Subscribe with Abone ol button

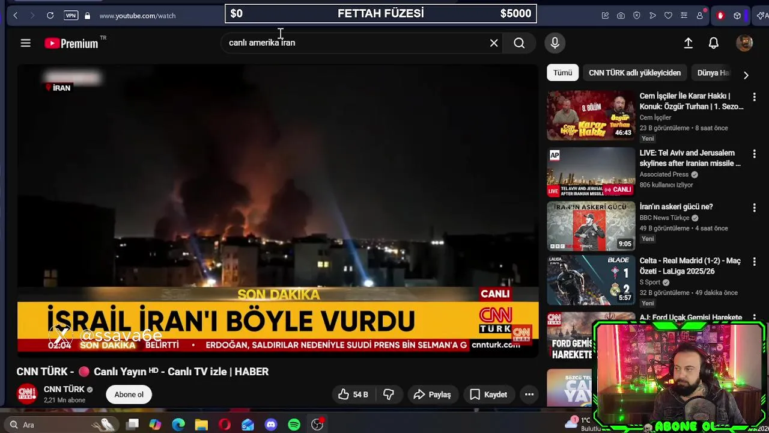point(129,395)
